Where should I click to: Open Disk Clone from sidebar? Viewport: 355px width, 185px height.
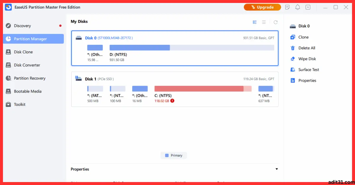33,52
